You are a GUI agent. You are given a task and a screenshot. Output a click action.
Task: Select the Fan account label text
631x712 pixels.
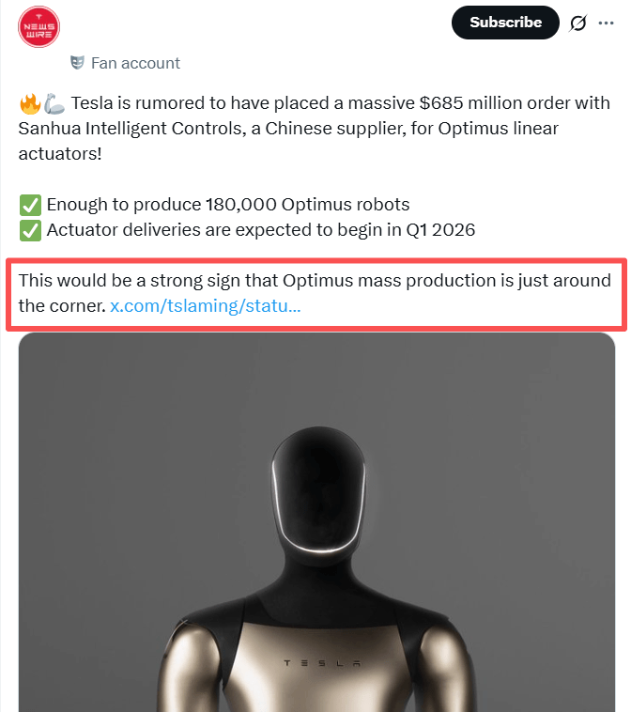coord(135,63)
